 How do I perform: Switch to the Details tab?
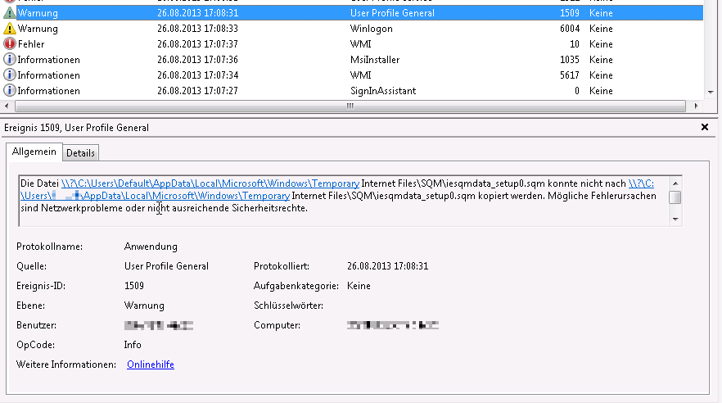80,153
